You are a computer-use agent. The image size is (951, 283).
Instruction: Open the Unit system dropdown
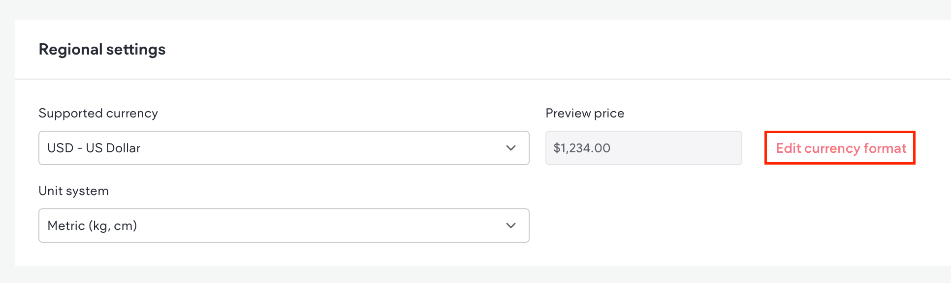click(284, 226)
